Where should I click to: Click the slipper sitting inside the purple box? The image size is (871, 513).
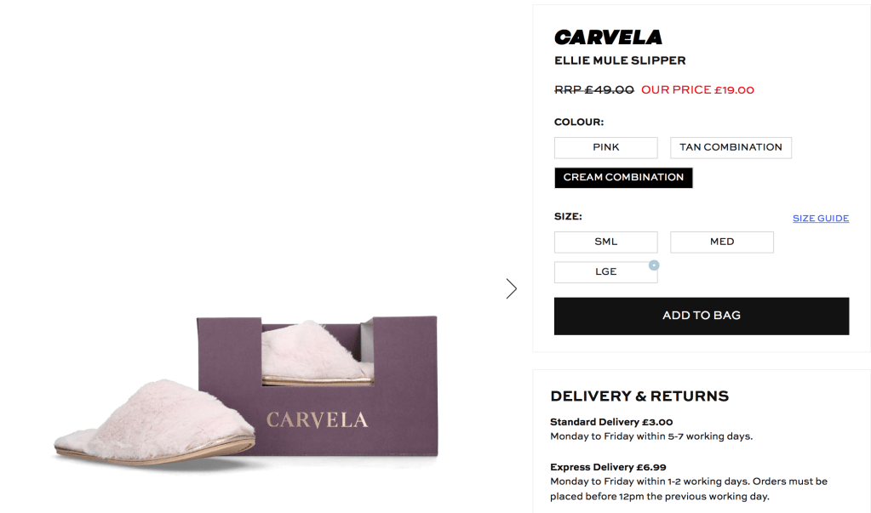(x=316, y=353)
